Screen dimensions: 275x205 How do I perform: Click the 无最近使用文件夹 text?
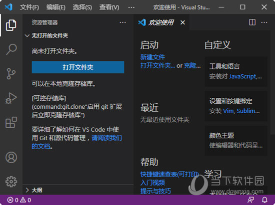(x=165, y=120)
